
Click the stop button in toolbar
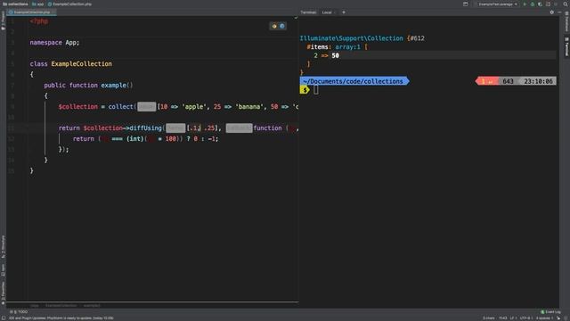click(556, 4)
